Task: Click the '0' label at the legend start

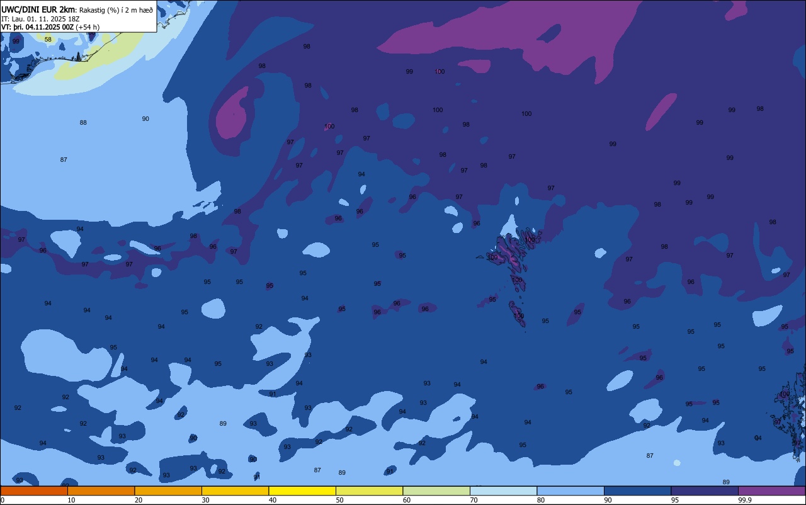Action: [3, 500]
